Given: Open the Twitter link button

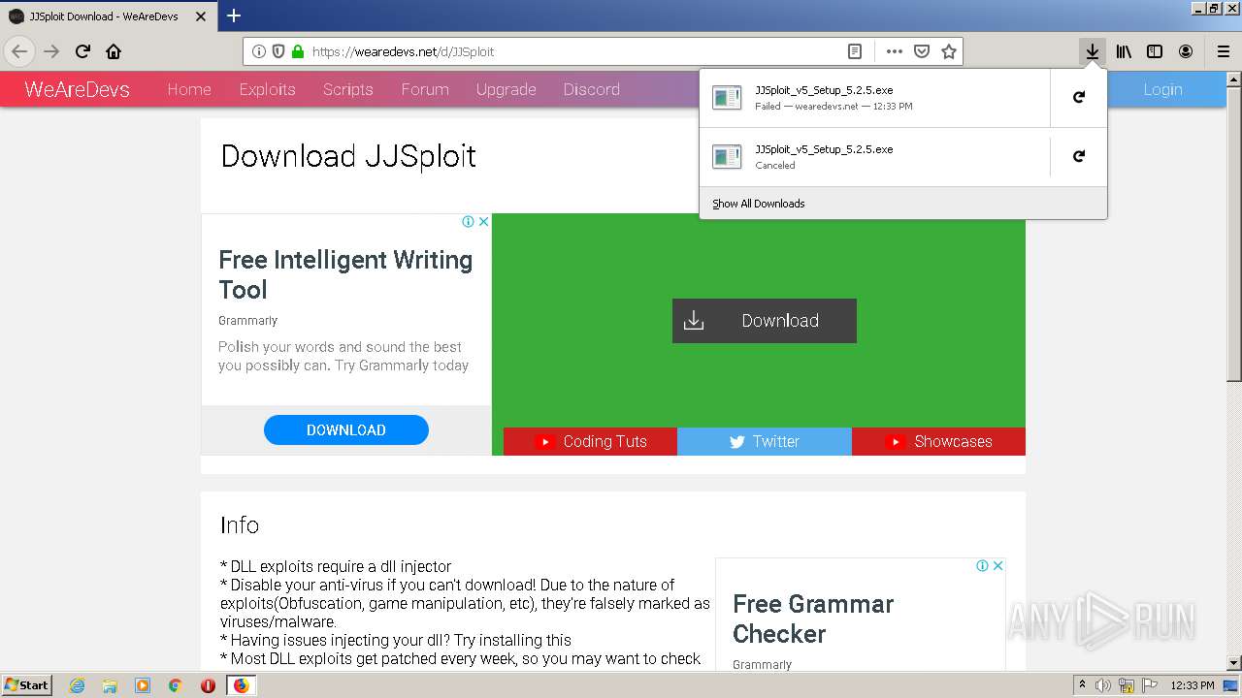Looking at the screenshot, I should click(x=765, y=441).
